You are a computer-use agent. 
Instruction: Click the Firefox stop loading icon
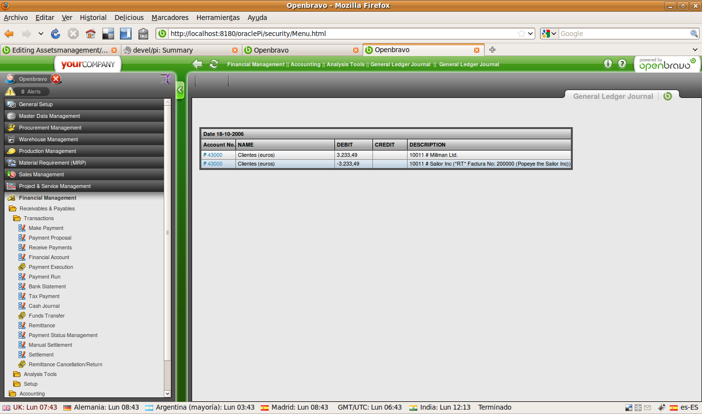[x=73, y=34]
